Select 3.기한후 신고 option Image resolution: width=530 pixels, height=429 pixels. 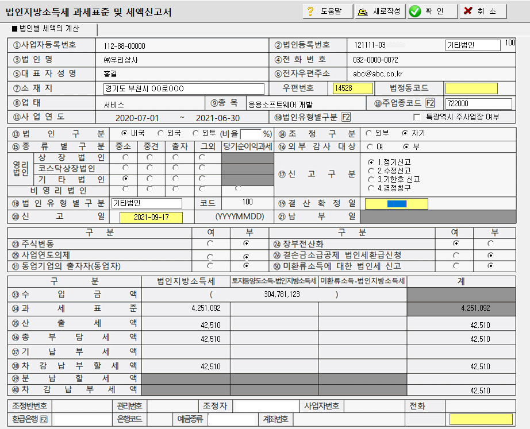(371, 179)
